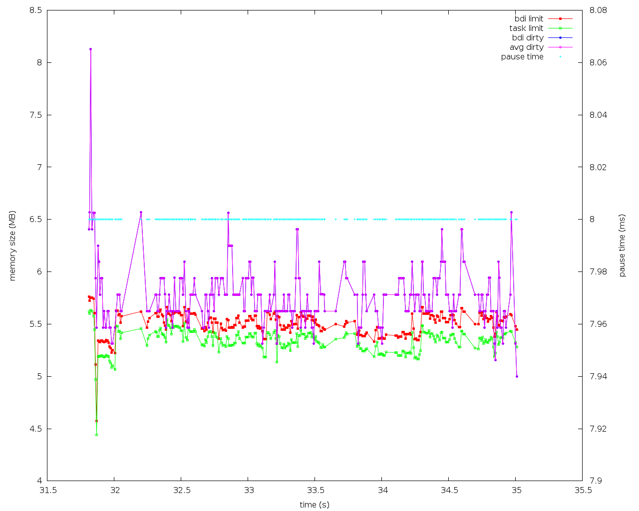Screen dimensions: 639x511
Task: Click the 'pause time' legend label
Action: coord(522,57)
